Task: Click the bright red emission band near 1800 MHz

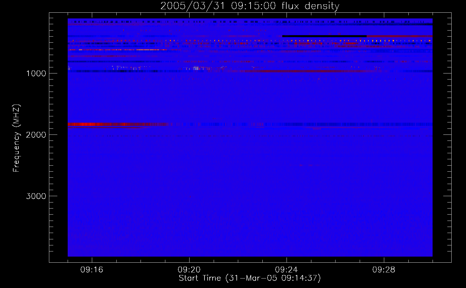Action: pyautogui.click(x=118, y=124)
